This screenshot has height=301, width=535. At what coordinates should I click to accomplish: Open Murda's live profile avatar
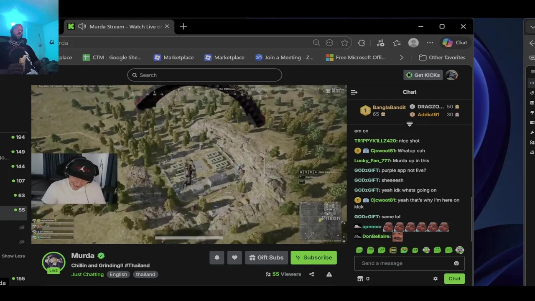53,263
